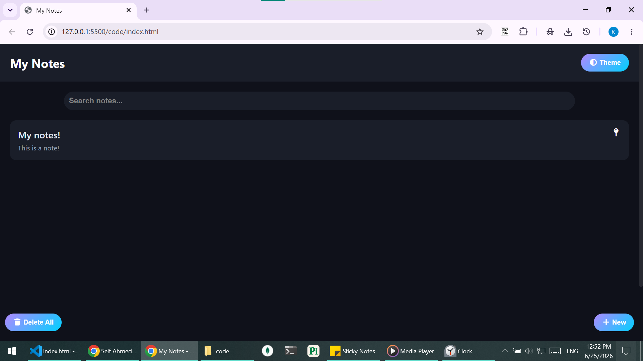Image resolution: width=643 pixels, height=361 pixels.
Task: Show hidden system tray icons
Action: (x=505, y=351)
